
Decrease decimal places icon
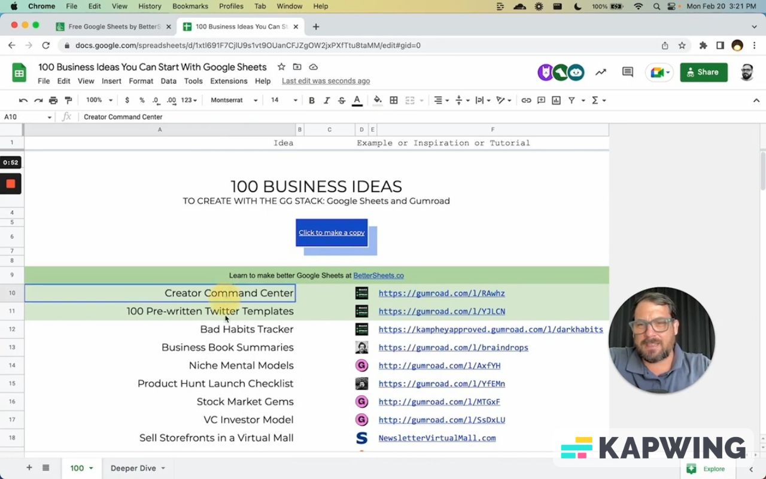pos(156,101)
